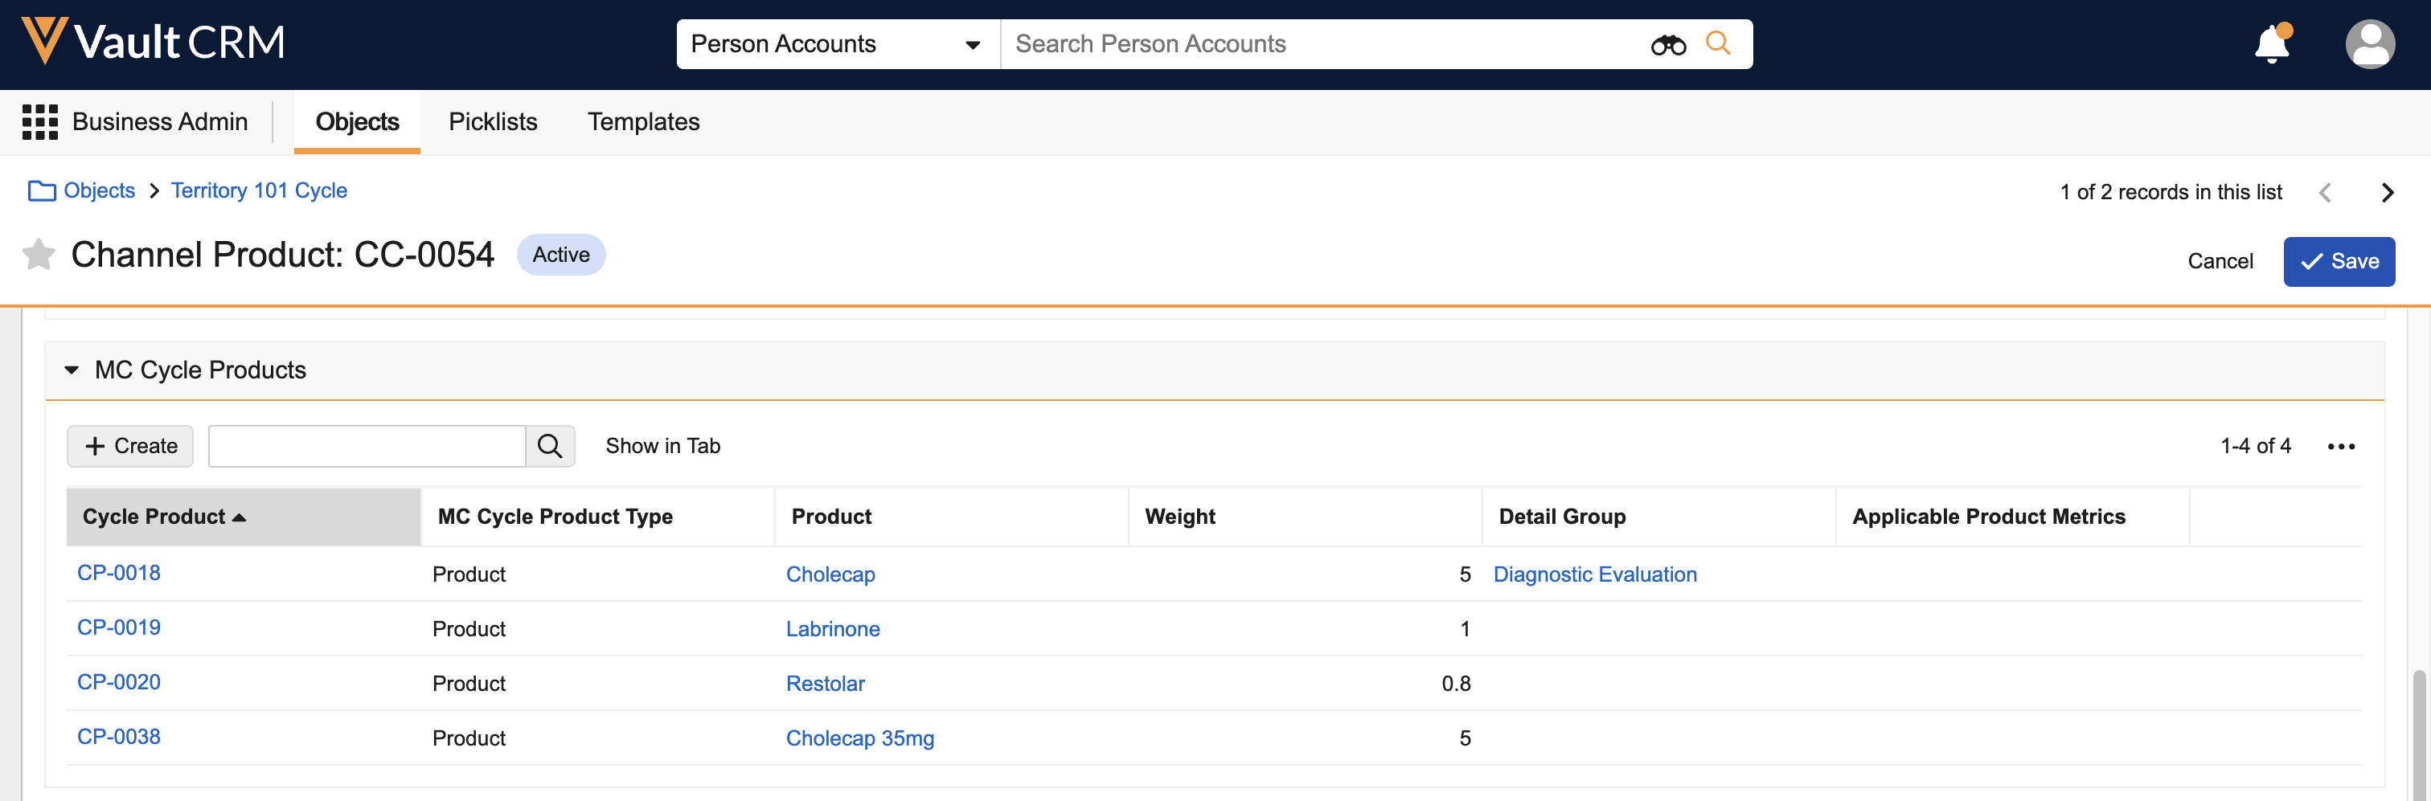
Task: Go to the next record arrow
Action: pyautogui.click(x=2387, y=193)
